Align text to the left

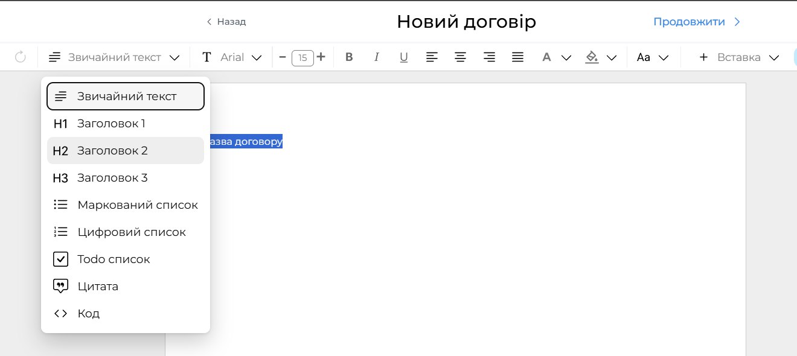pos(432,57)
